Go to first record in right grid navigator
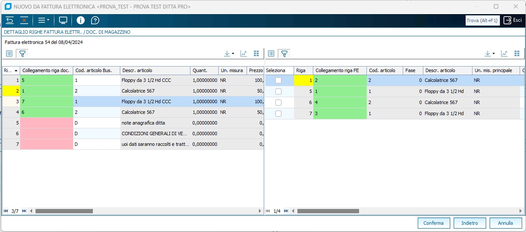 (x=268, y=211)
